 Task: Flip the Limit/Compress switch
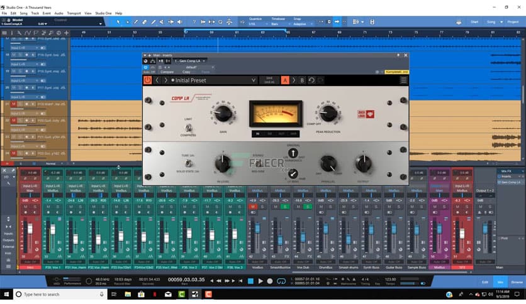click(x=189, y=128)
